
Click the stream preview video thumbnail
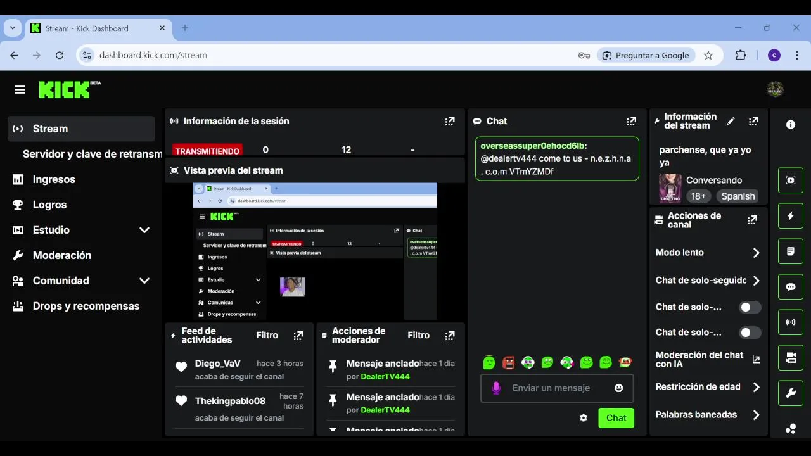(x=315, y=251)
